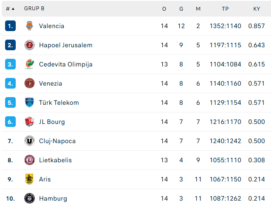Sort table by rank arrow
The height and width of the screenshot is (207, 271).
pos(13,9)
